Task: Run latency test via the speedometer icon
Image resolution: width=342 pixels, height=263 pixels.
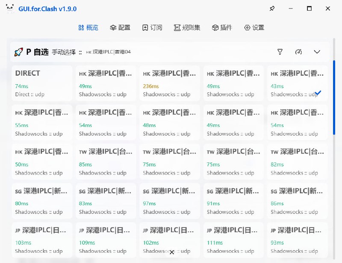Action: (298, 52)
